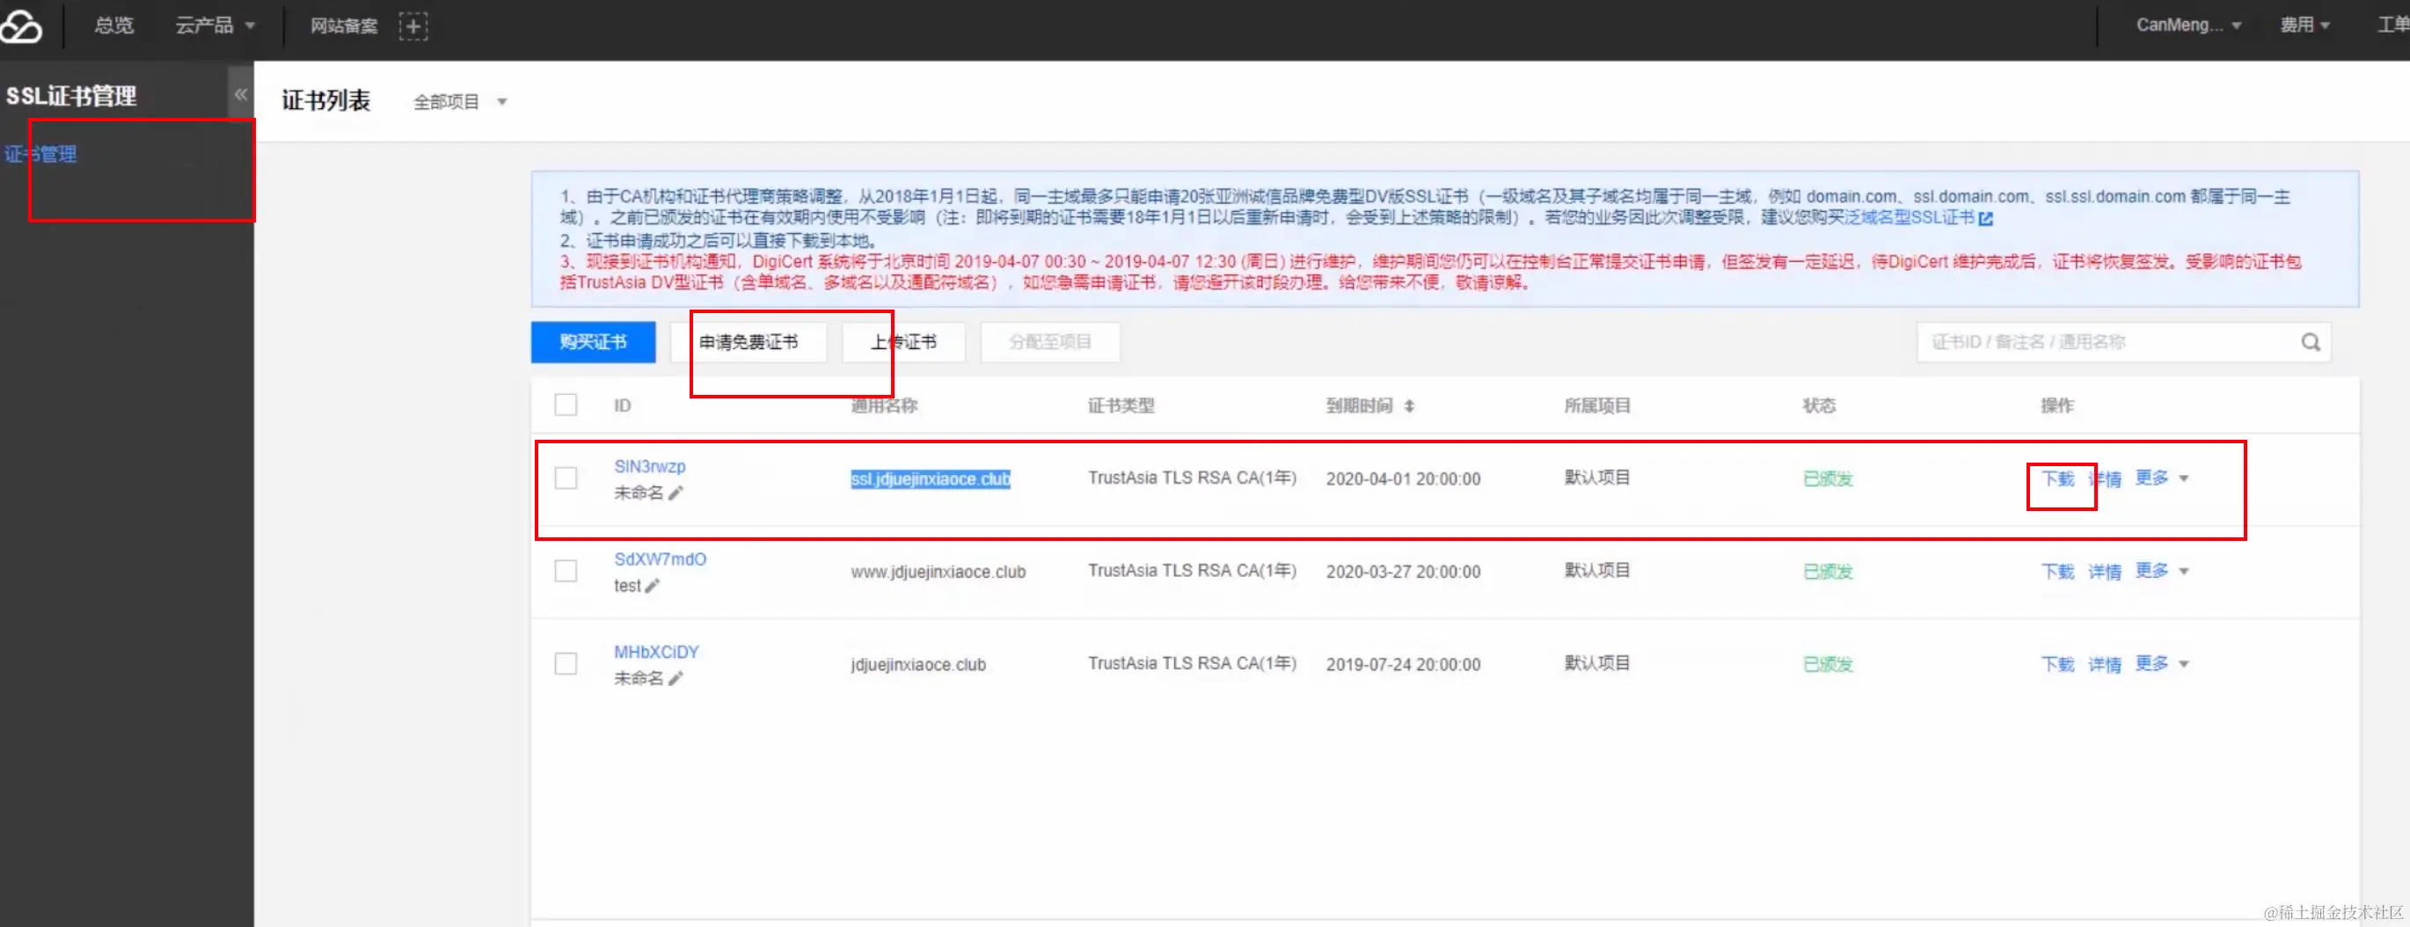The image size is (2410, 927).
Task: Click the jdjuejinxiaoce.club domain in MHbXCiDY row
Action: tap(917, 664)
